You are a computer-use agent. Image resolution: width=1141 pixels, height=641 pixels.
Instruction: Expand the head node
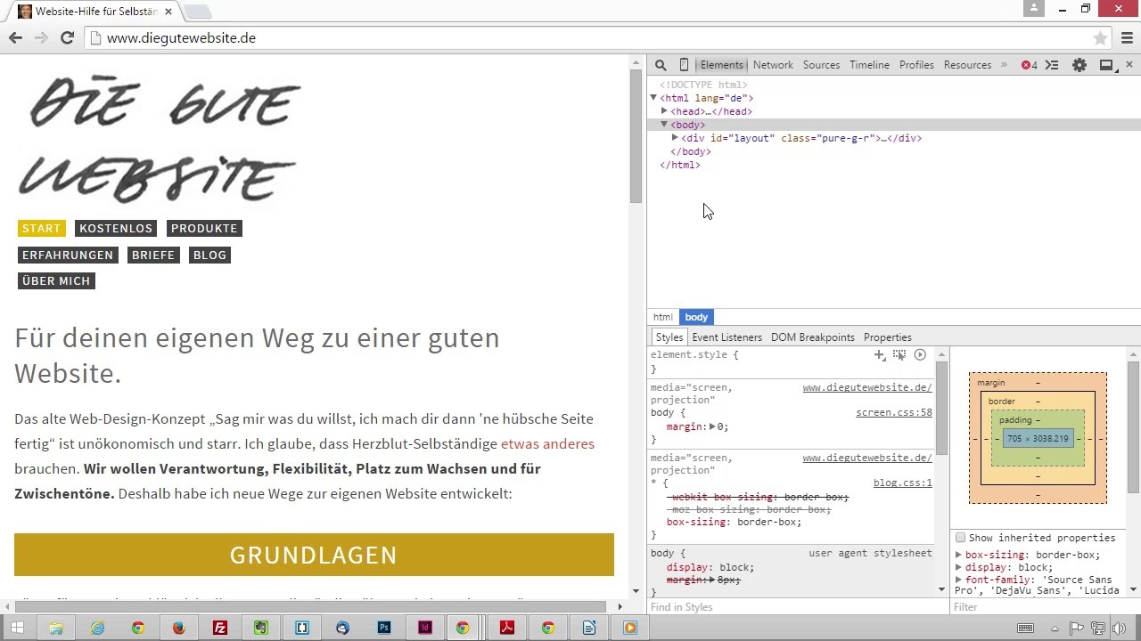[x=664, y=111]
